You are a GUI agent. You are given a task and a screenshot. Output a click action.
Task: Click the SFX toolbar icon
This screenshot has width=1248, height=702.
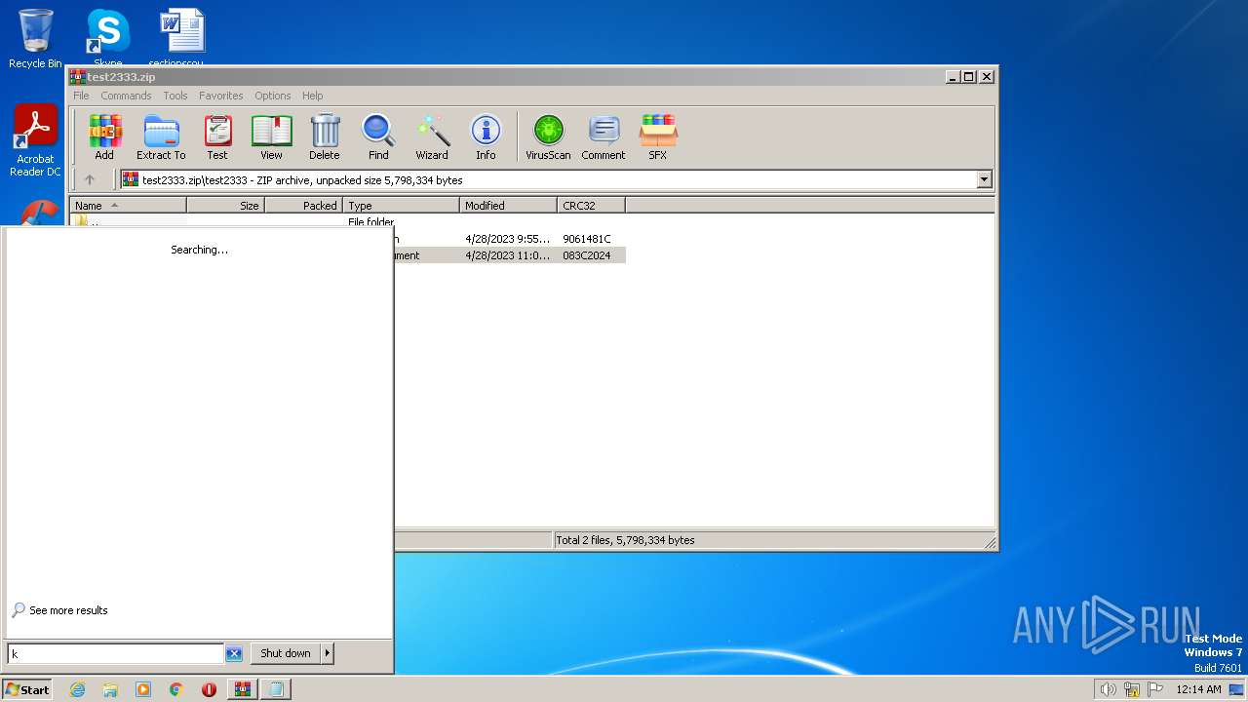coord(658,136)
